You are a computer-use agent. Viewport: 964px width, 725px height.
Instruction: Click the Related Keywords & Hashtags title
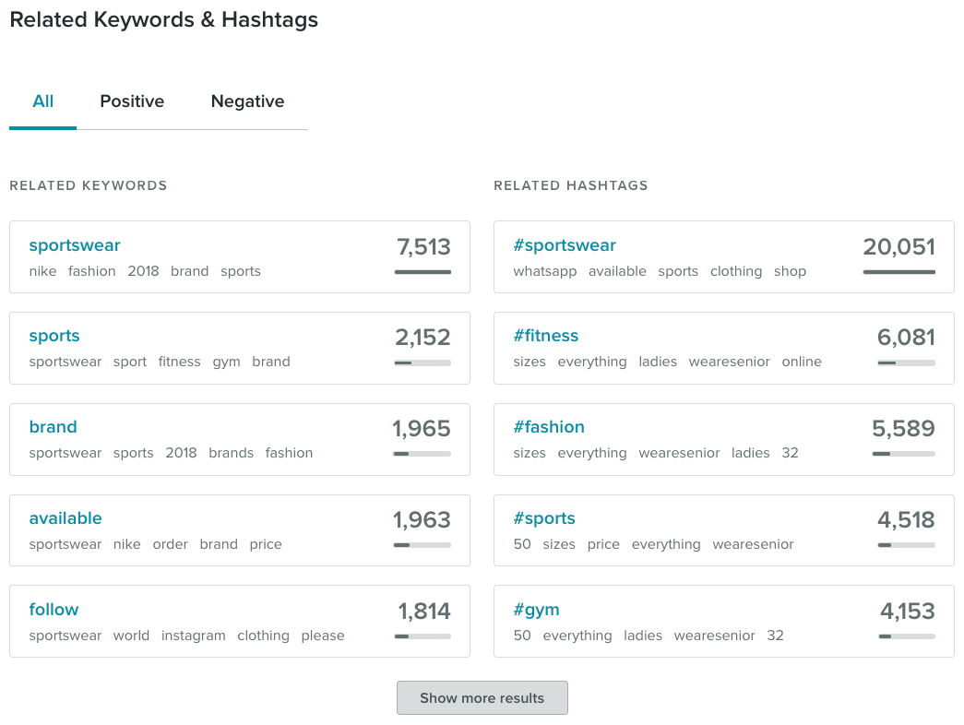[x=164, y=19]
